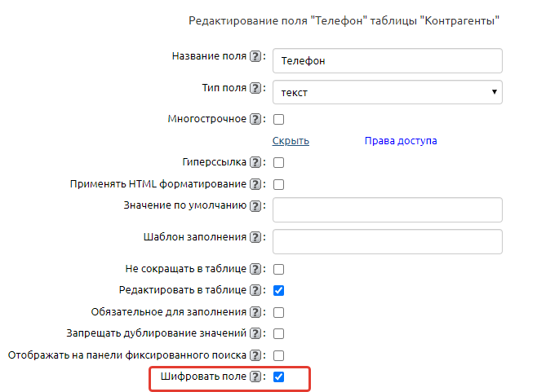This screenshot has height=392, width=537.
Task: Open help icon for Многострочное
Action: 255,120
